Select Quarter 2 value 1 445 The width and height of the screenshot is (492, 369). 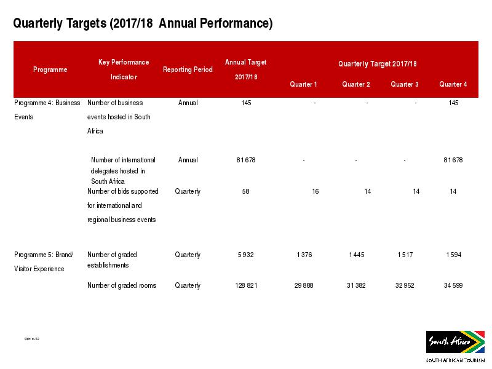(357, 255)
